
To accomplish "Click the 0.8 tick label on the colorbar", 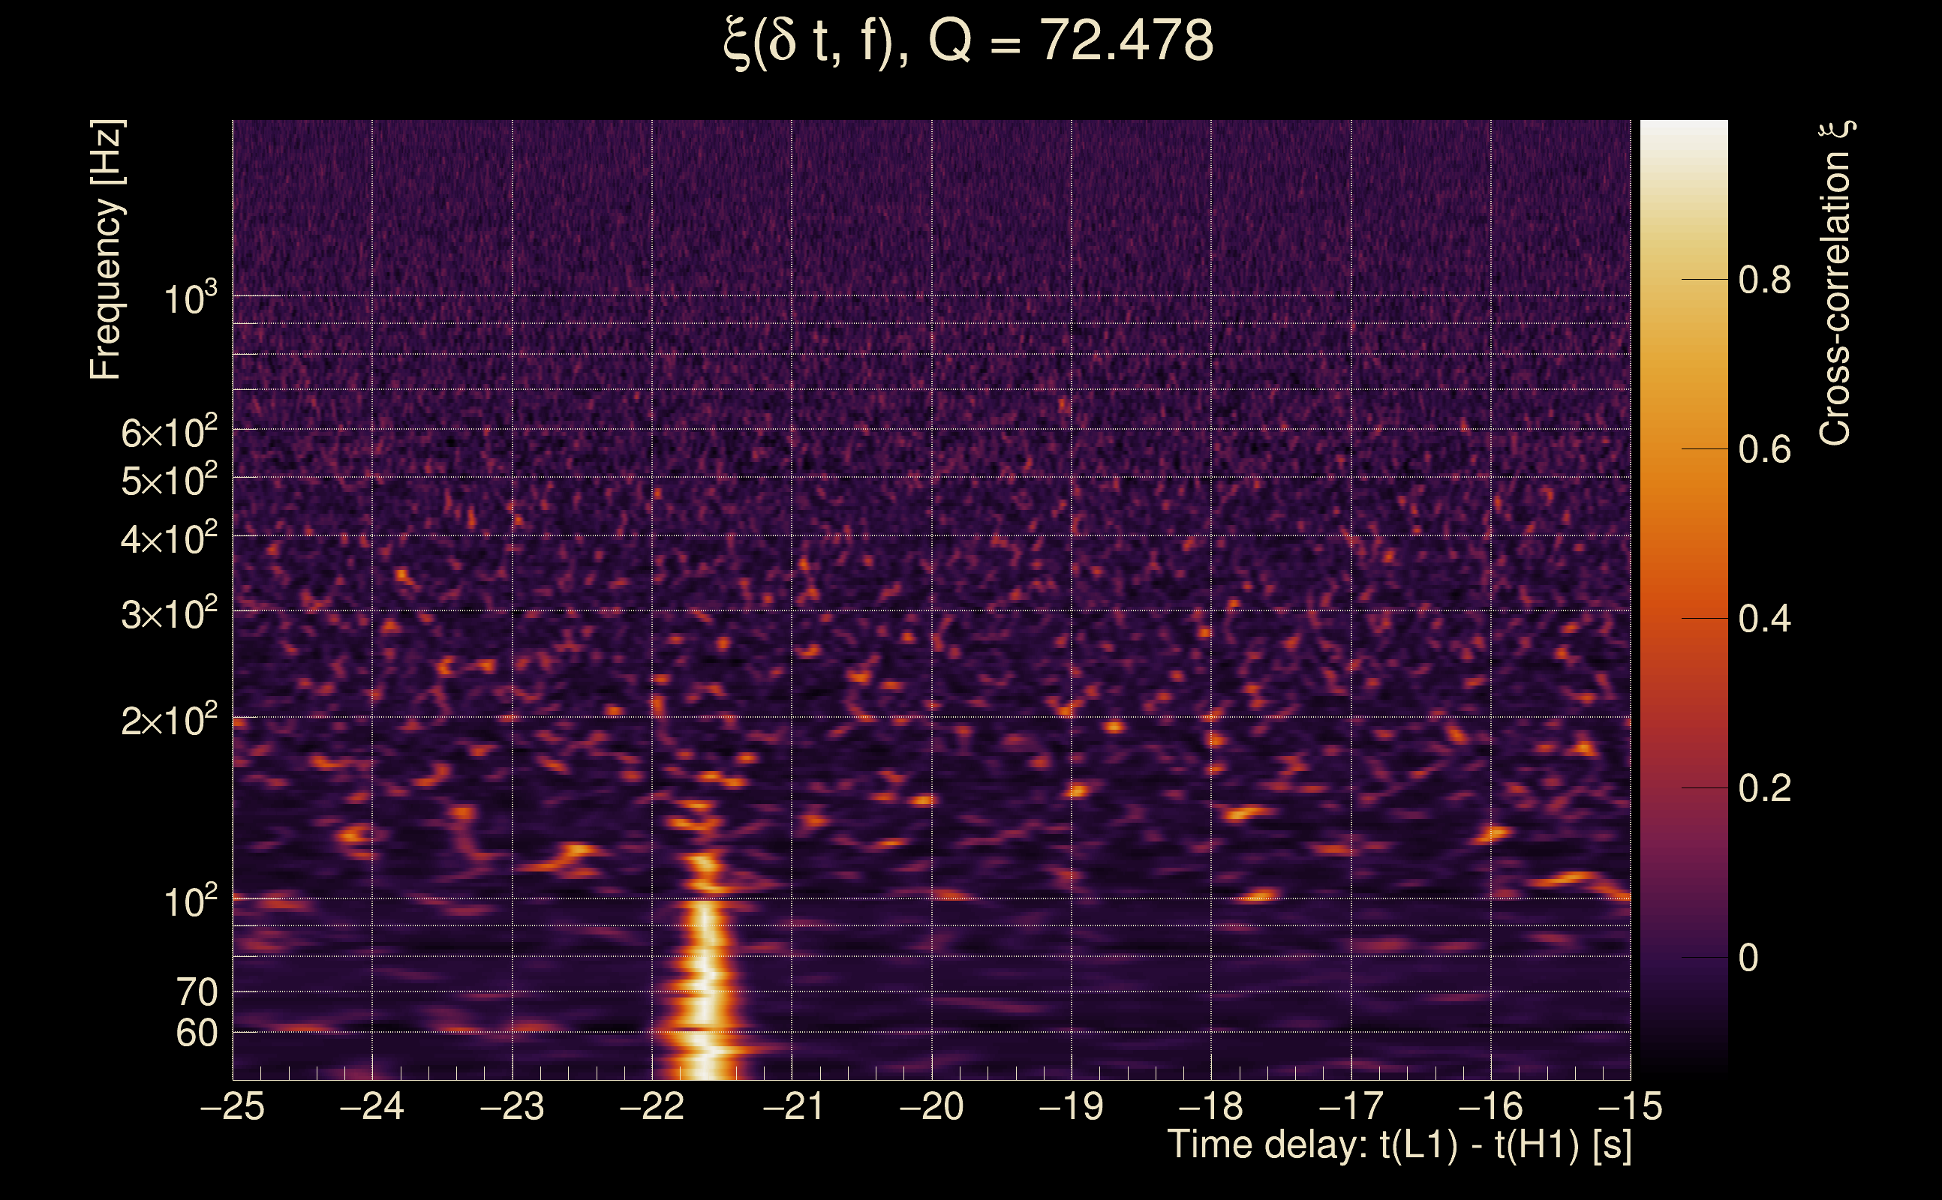I will [x=1764, y=280].
